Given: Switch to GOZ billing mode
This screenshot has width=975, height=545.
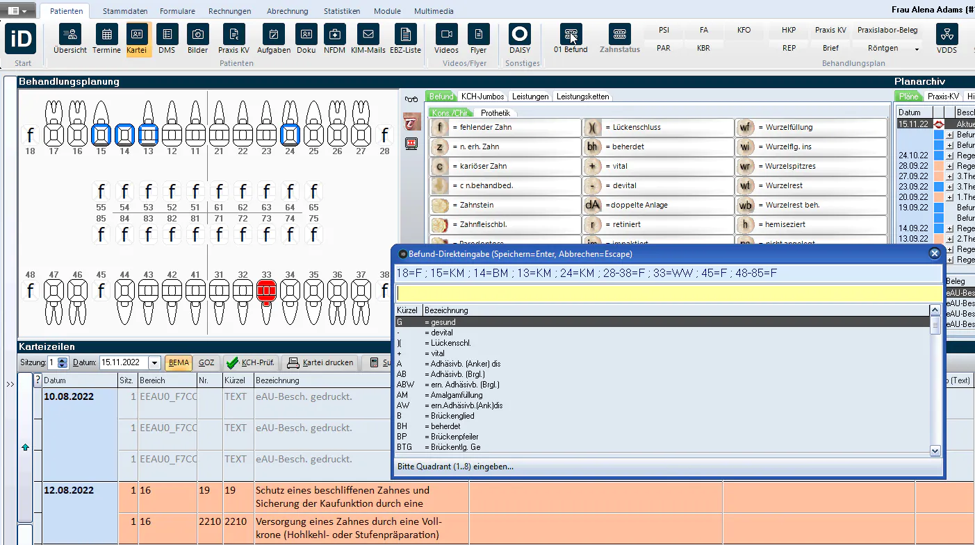Looking at the screenshot, I should (x=206, y=362).
